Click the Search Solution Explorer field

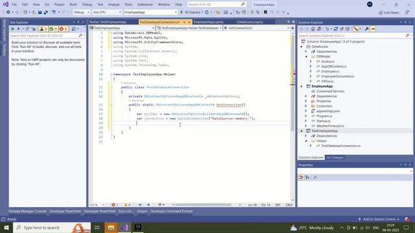(x=355, y=36)
